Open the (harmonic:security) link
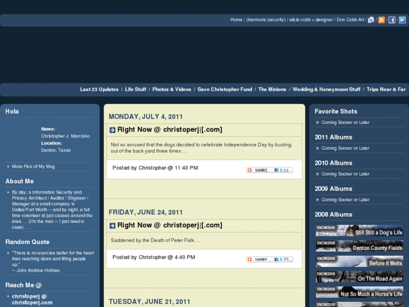 [x=266, y=20]
